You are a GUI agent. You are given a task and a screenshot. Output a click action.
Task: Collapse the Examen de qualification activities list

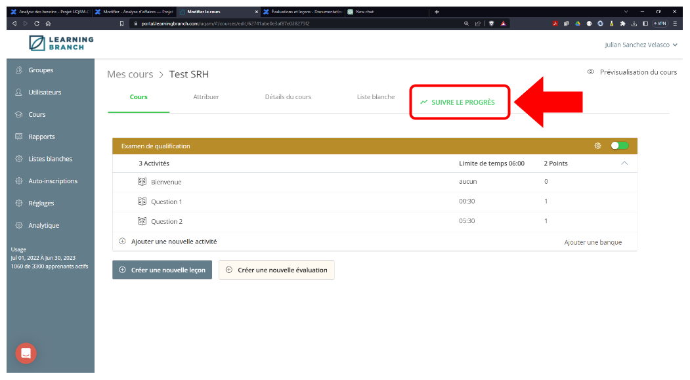coord(624,163)
